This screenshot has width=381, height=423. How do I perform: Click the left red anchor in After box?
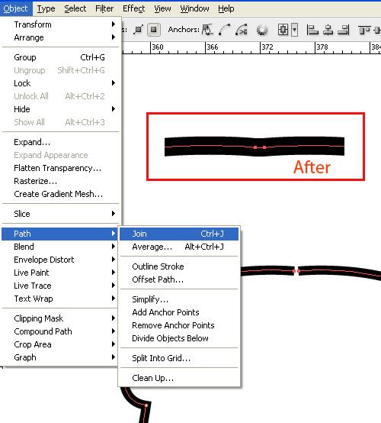[x=255, y=147]
